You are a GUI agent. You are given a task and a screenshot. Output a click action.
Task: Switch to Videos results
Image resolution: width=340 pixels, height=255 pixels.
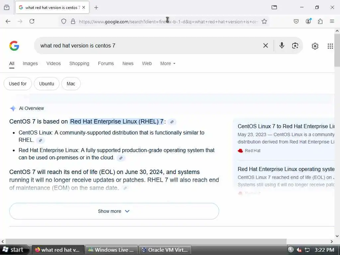53,63
